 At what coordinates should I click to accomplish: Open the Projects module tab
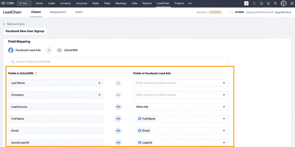click(179, 3)
